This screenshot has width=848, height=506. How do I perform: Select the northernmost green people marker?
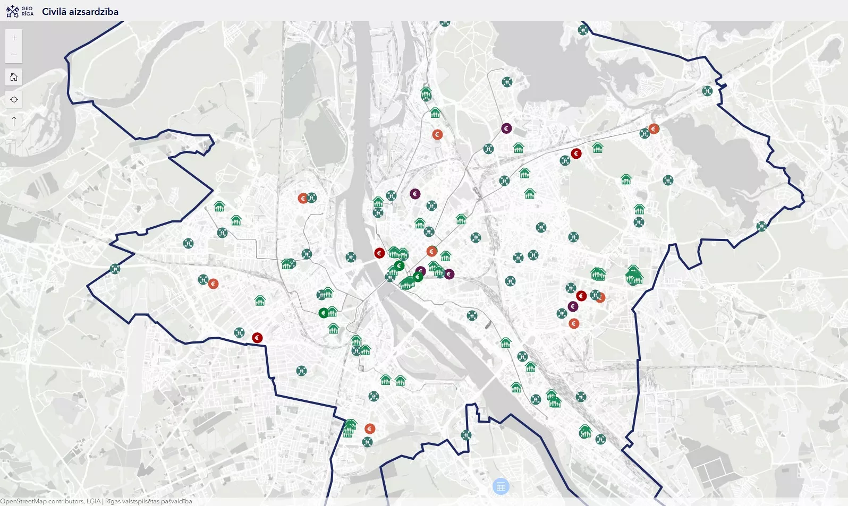pyautogui.click(x=445, y=22)
